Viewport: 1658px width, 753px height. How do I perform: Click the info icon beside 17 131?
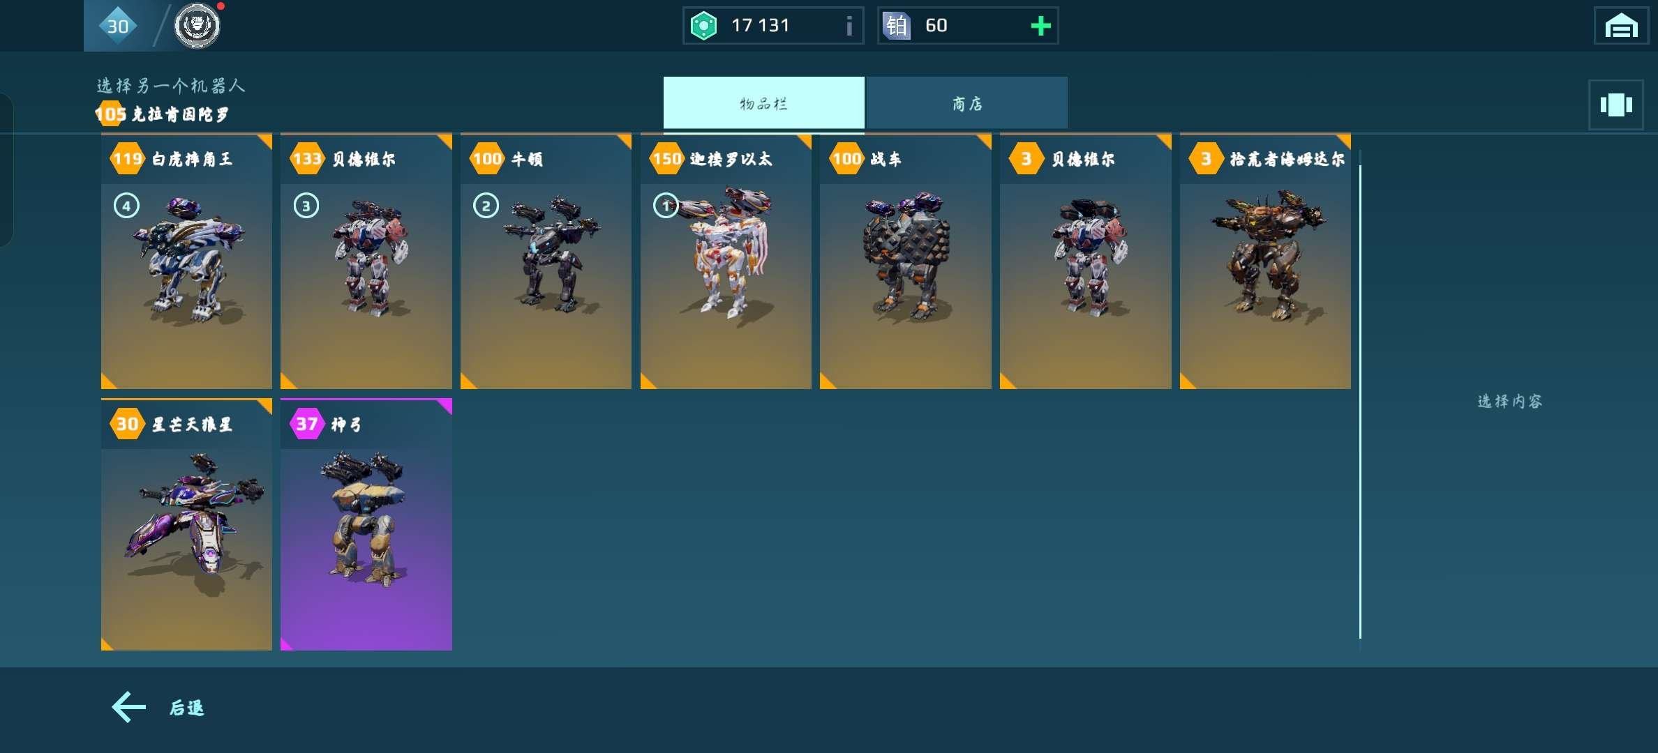point(849,26)
